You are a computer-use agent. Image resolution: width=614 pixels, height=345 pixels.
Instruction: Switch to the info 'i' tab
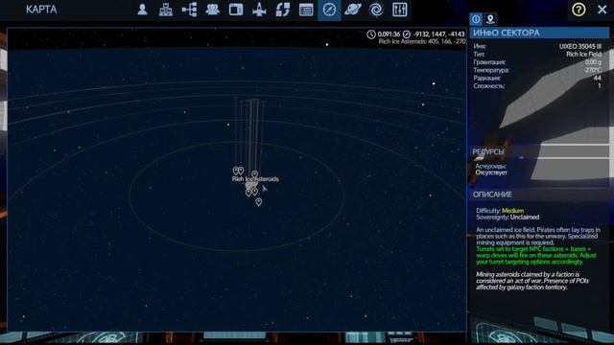pos(476,19)
